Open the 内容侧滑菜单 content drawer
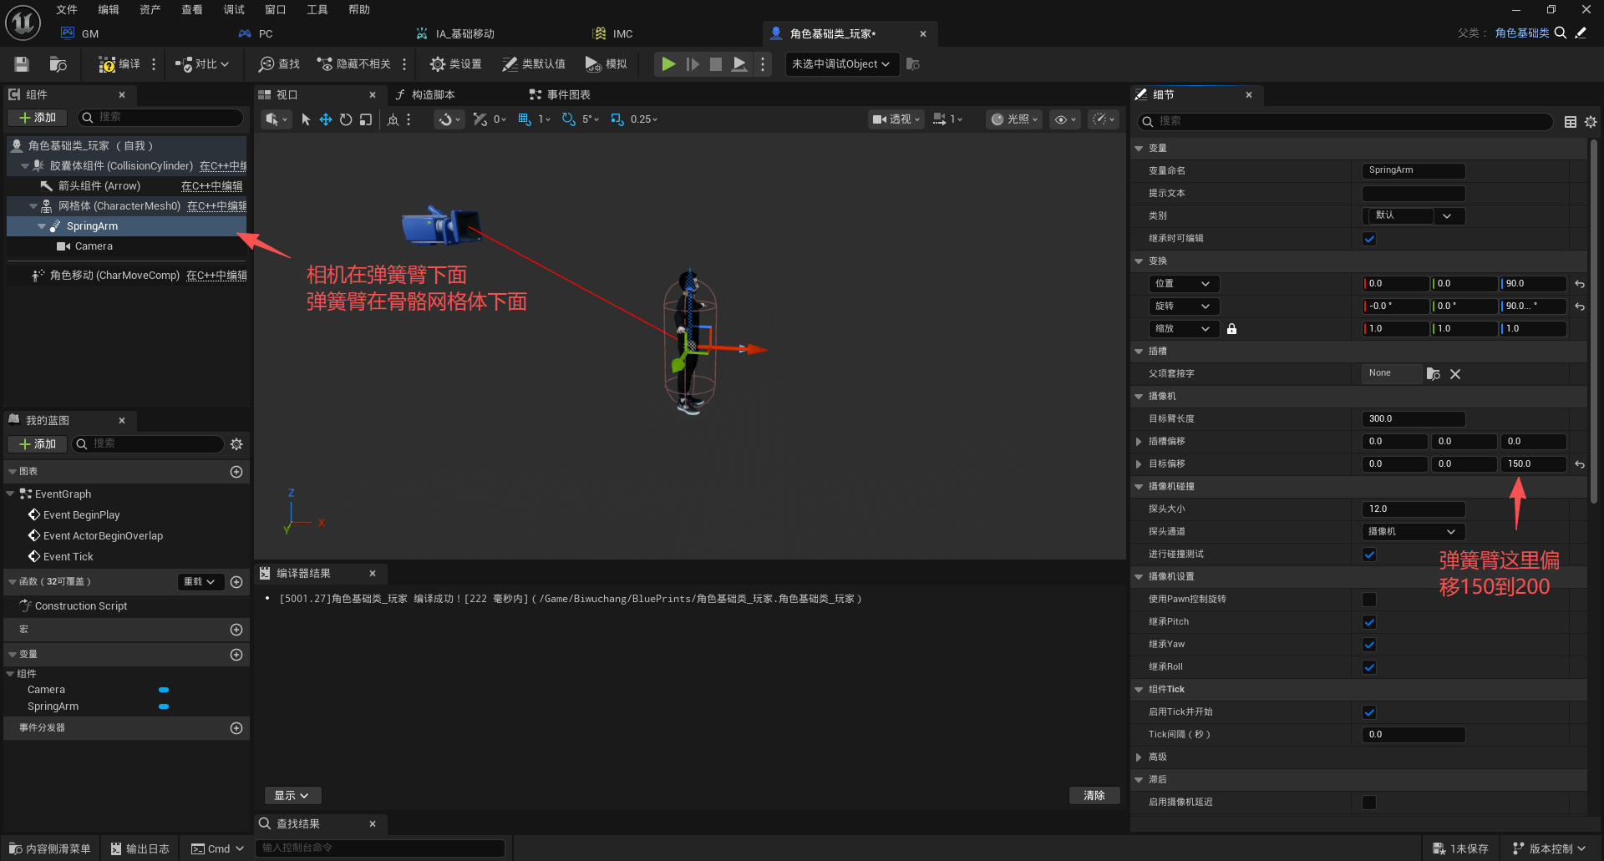The image size is (1604, 861). [x=50, y=848]
